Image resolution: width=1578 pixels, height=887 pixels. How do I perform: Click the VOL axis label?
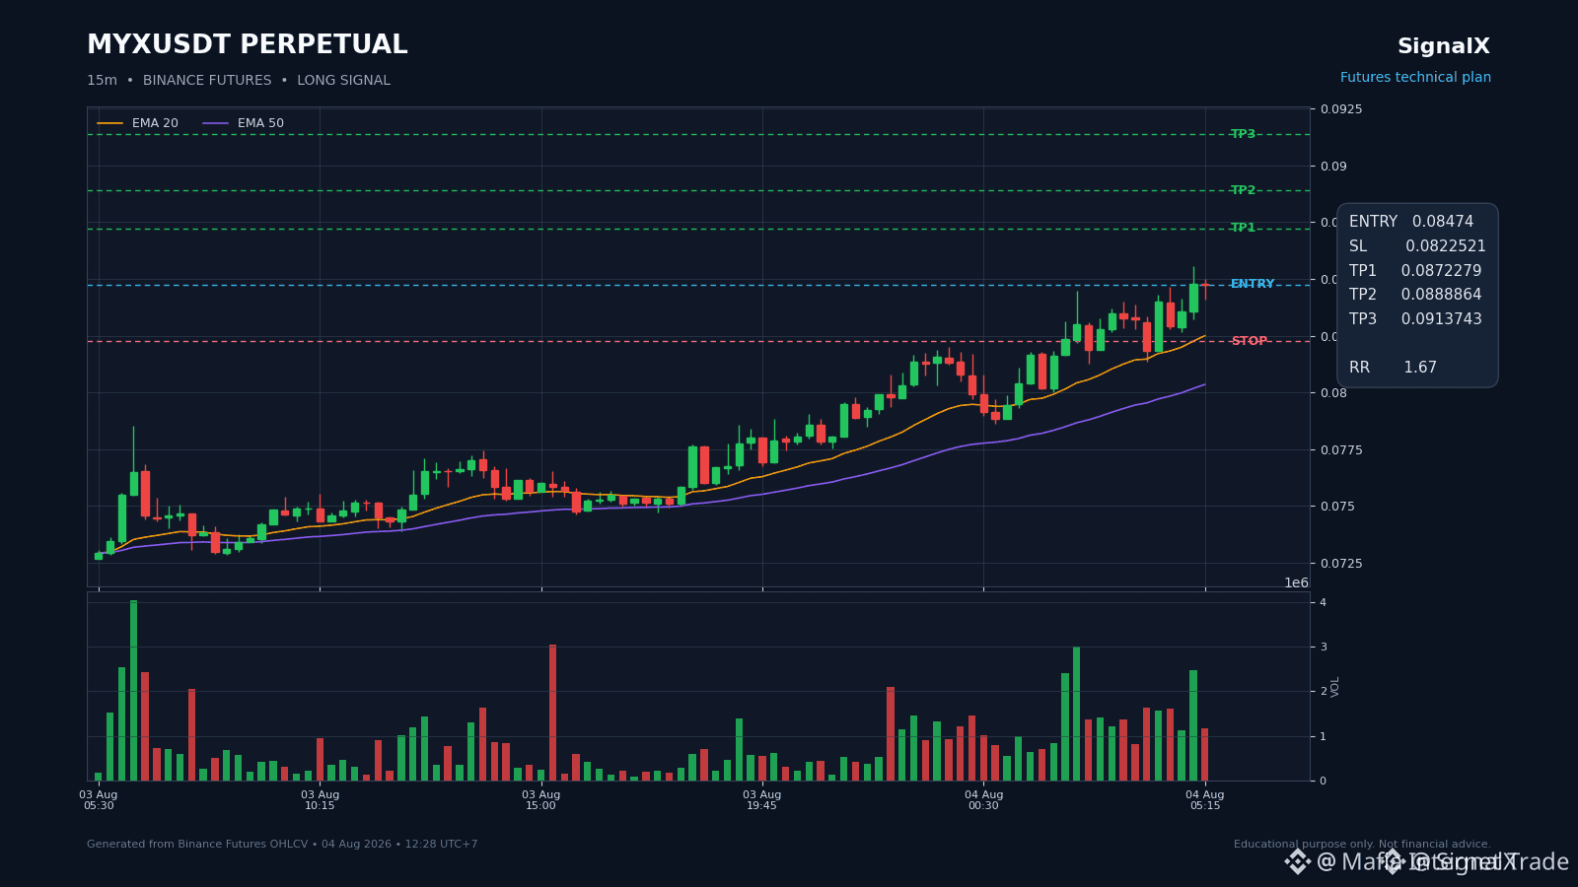(x=1335, y=687)
